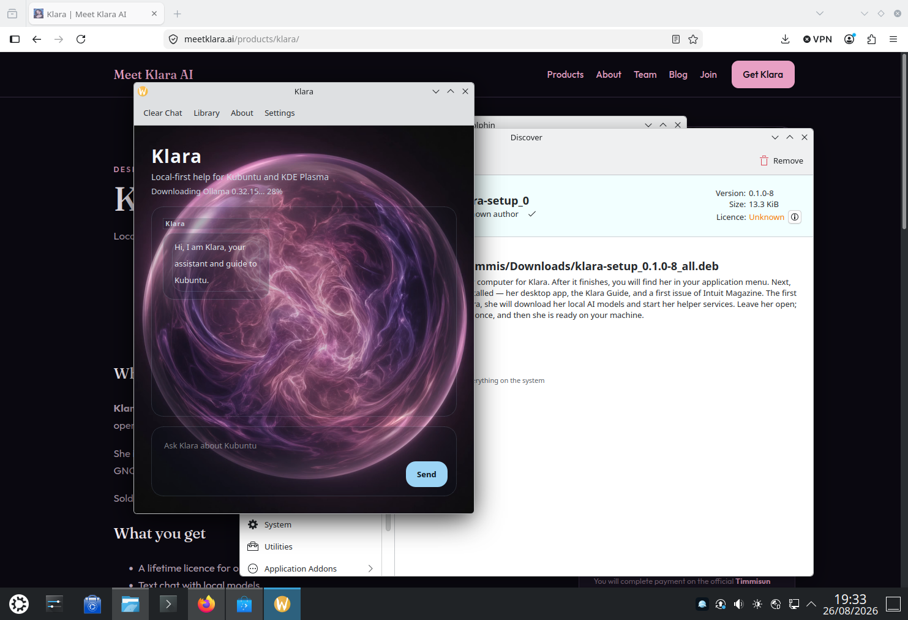Open Firefox recent browsing view icon
908x620 pixels.
[12, 13]
